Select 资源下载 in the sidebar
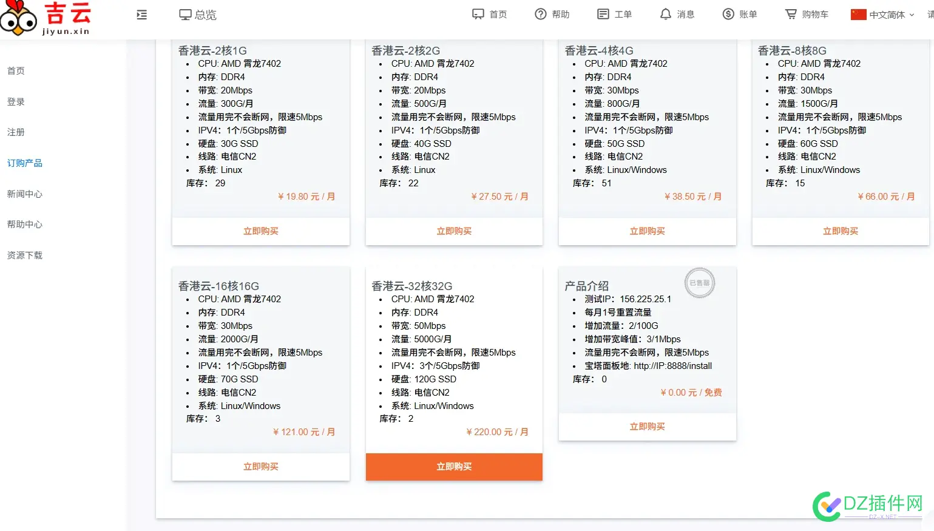Viewport: 934px width, 531px height. pos(24,255)
